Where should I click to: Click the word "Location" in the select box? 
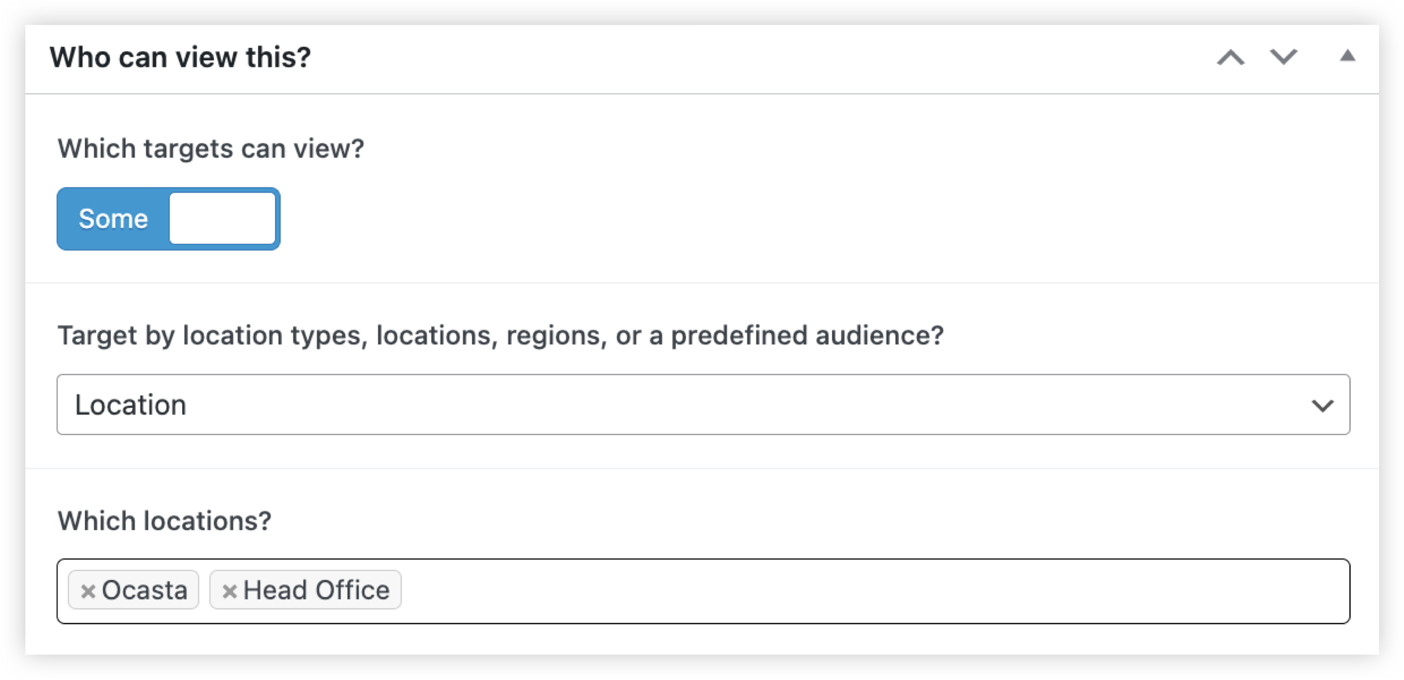tap(131, 405)
